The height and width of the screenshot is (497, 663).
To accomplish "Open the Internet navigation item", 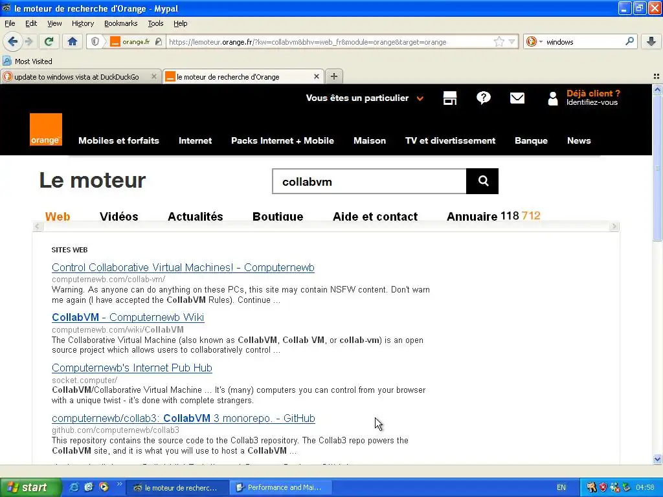I will [x=195, y=140].
